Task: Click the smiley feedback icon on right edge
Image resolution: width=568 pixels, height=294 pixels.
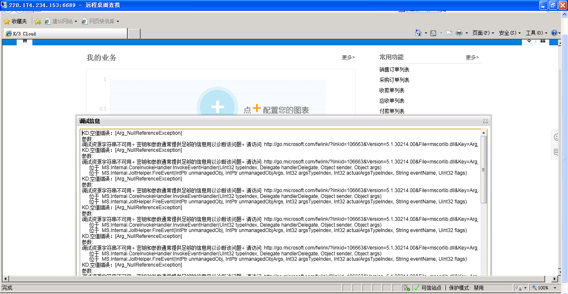Action: coord(557,137)
